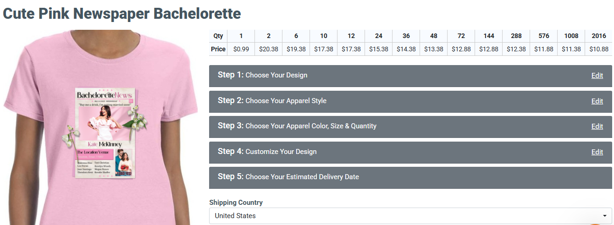Click the $15.38 price for 24 pieces
Viewport: 614px width, 225px height.
point(379,49)
